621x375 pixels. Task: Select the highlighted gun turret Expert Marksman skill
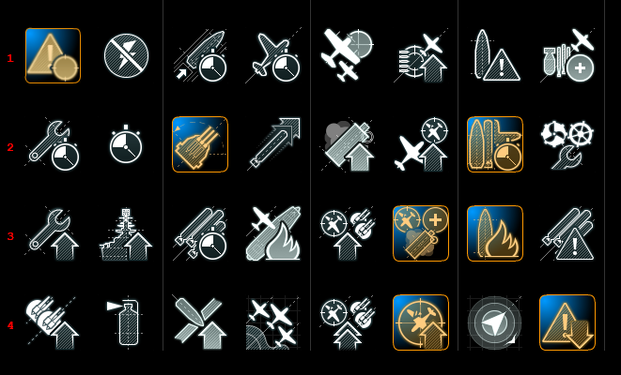[200, 144]
